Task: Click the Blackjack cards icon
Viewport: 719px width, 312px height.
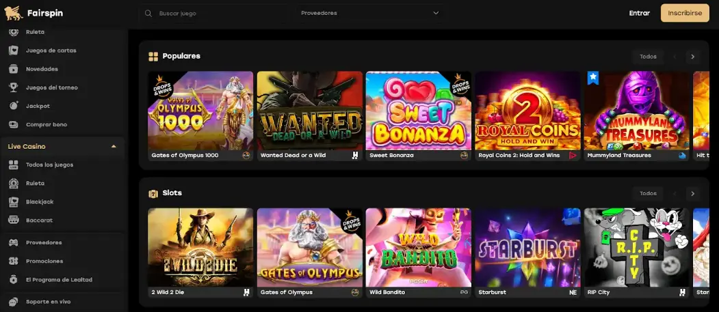Action: tap(14, 202)
